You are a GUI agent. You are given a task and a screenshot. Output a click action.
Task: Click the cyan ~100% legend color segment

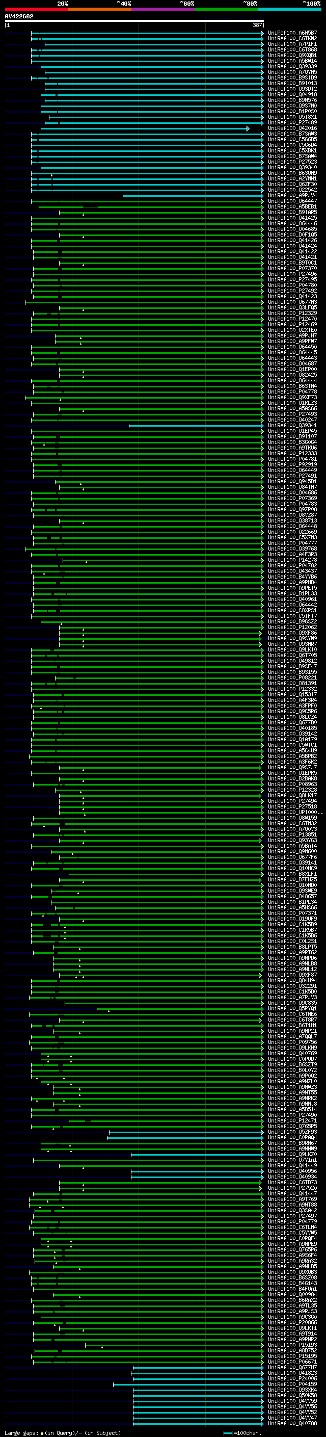(x=289, y=9)
